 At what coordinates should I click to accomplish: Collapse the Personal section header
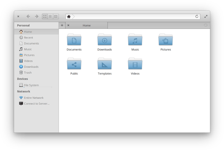(x=24, y=25)
